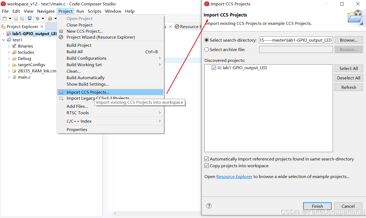Click the folder-with-arrows icon in the toolbar

pos(50,18)
